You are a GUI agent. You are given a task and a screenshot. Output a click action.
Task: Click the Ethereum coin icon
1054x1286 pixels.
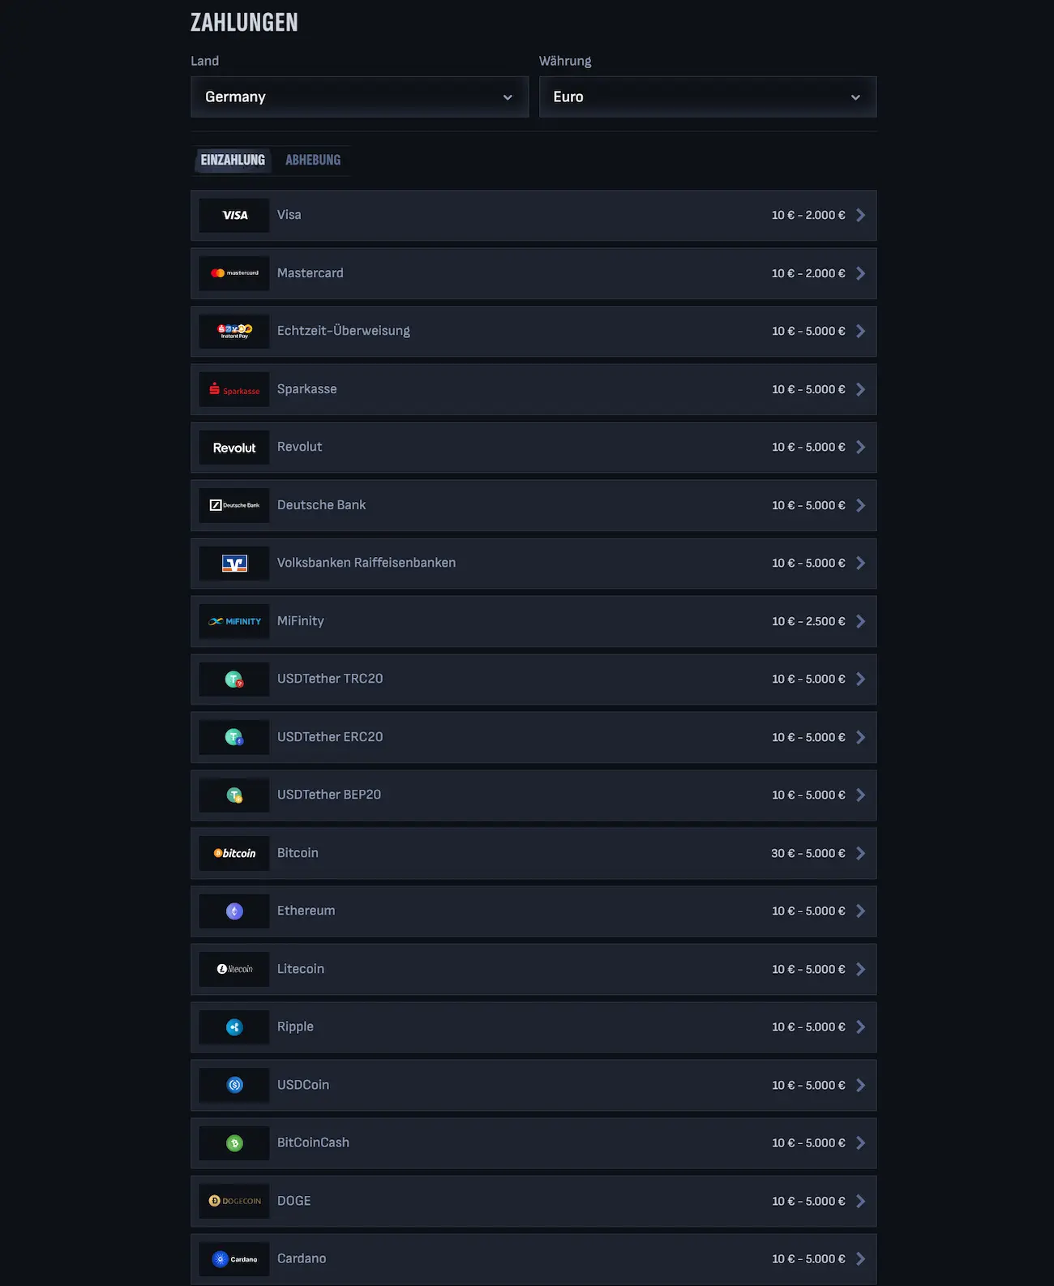click(234, 911)
